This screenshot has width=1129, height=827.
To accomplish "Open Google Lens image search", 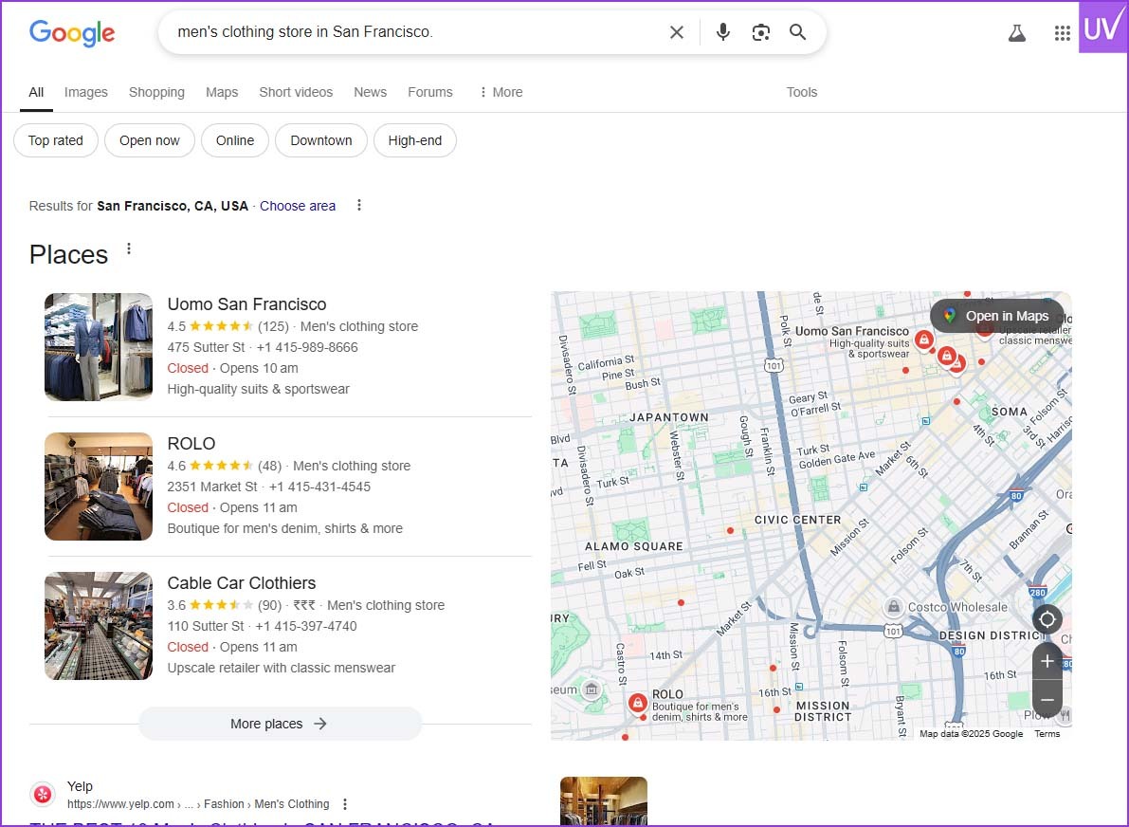I will [760, 32].
